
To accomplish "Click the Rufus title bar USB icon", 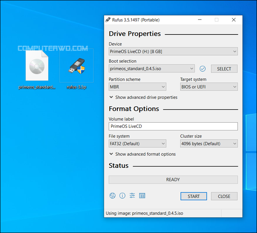I will coord(108,20).
